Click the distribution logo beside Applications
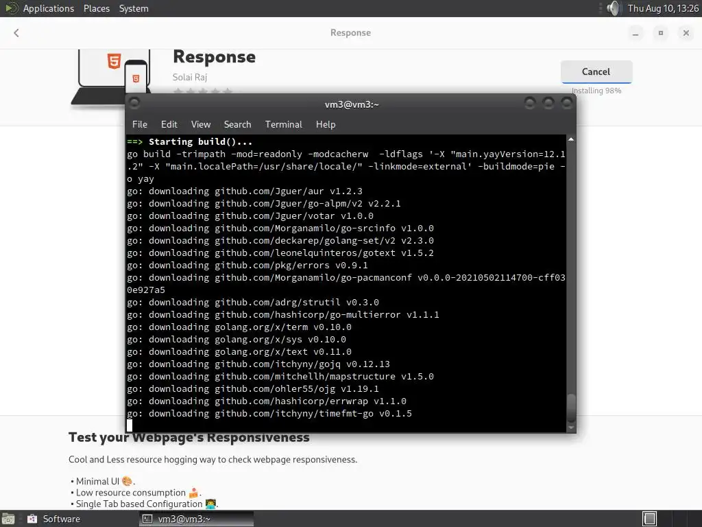The height and width of the screenshot is (527, 702). pyautogui.click(x=11, y=8)
